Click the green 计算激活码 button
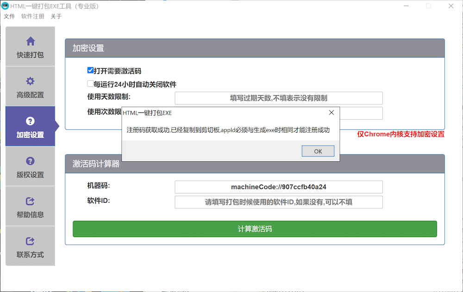 [255, 229]
